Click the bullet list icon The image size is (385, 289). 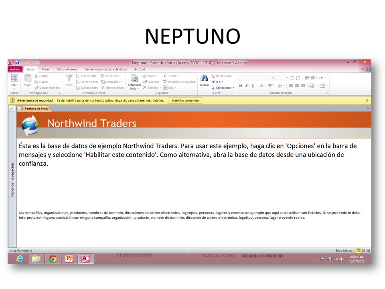(x=292, y=78)
